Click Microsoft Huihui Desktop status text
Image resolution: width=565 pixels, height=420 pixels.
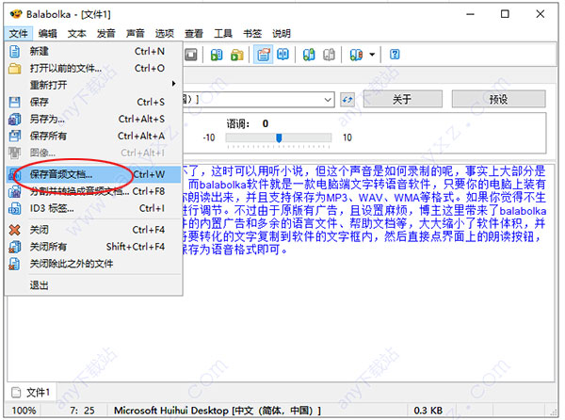[x=218, y=411]
